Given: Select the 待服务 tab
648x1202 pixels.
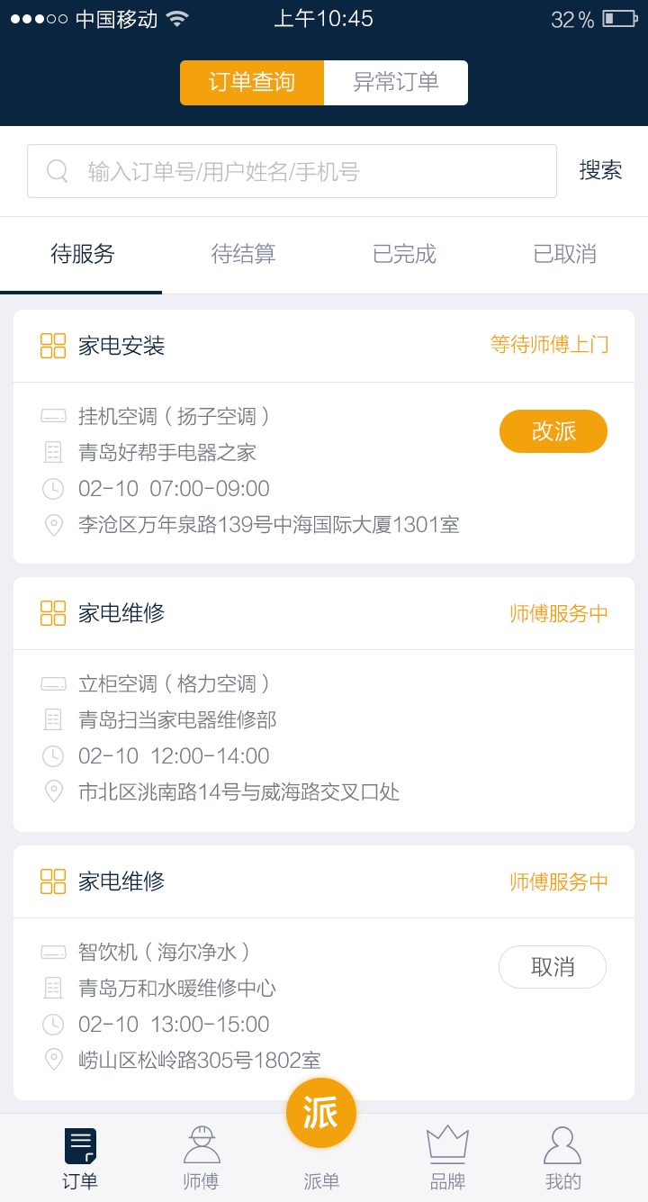Looking at the screenshot, I should tap(82, 255).
